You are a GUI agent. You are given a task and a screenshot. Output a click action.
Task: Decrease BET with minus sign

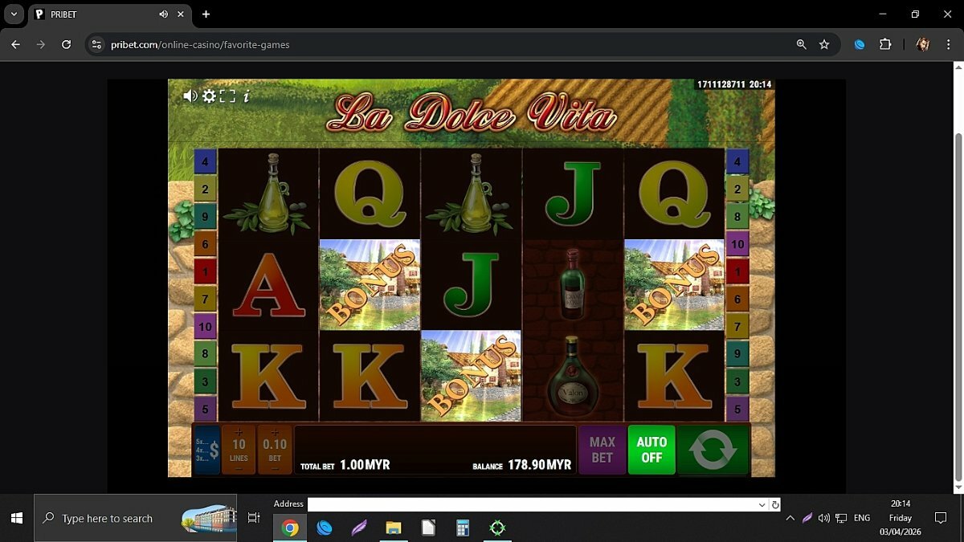click(275, 468)
